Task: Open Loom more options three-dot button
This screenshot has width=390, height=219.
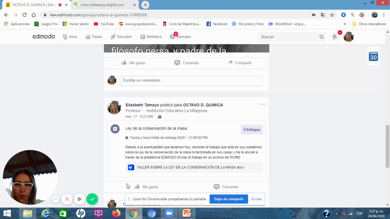Action: pos(55,199)
